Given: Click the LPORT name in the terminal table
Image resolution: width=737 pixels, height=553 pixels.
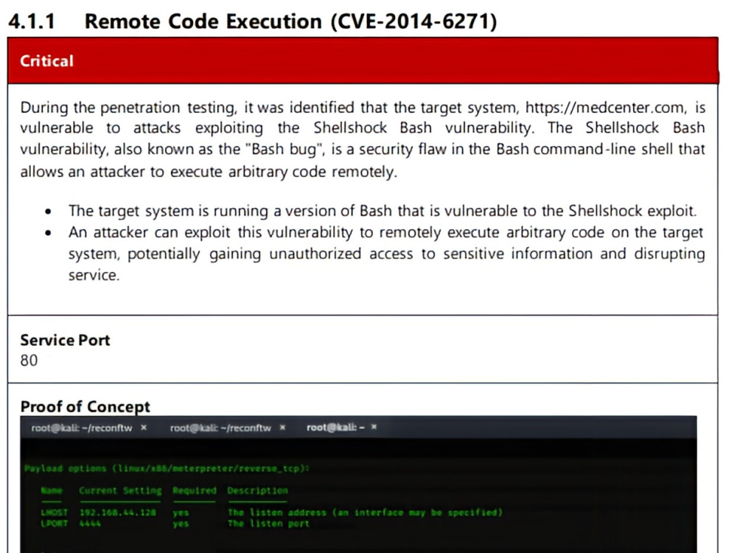Looking at the screenshot, I should [54, 524].
